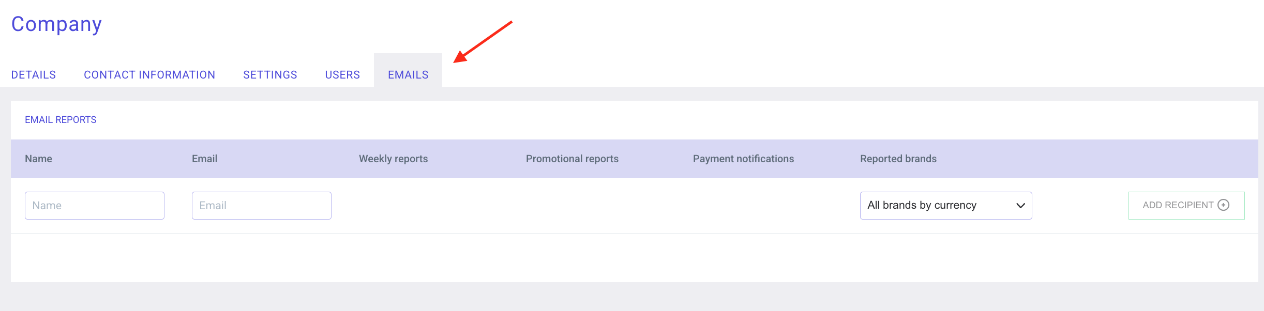Image resolution: width=1264 pixels, height=311 pixels.
Task: Click the Payment notifications column header
Action: 743,159
